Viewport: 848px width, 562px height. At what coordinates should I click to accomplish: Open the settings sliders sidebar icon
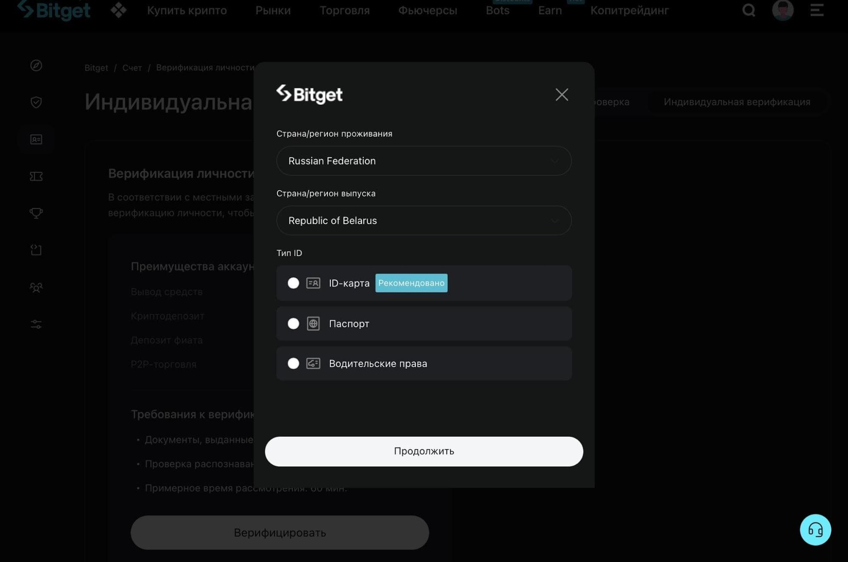tap(36, 324)
